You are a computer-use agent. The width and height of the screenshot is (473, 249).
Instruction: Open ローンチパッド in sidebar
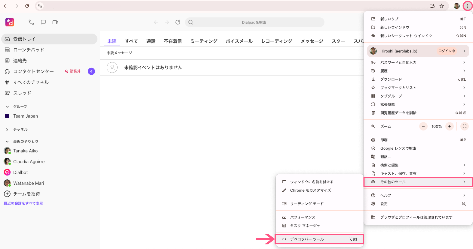[49, 50]
